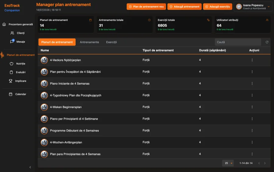This screenshot has width=274, height=172.
Task: Click Forță type in 4-Wochen-Anfängerplan row
Action: pos(146,142)
